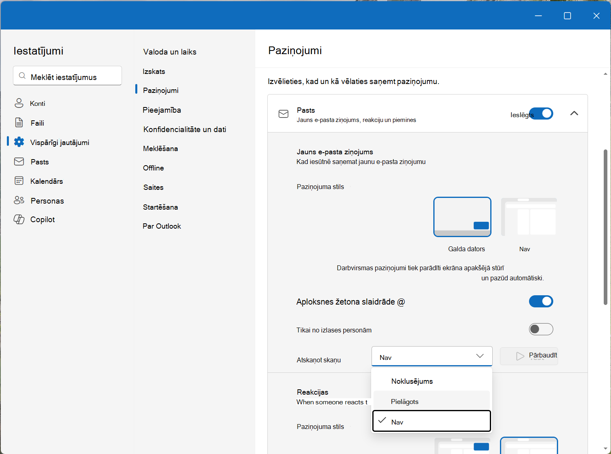
Task: Select Pielāgots sound option
Action: coord(432,401)
